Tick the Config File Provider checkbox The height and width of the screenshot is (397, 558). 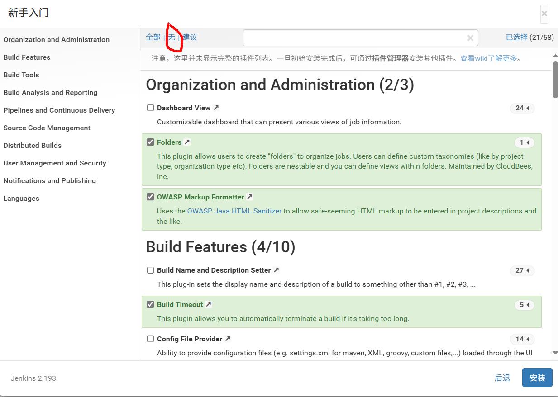coord(150,339)
